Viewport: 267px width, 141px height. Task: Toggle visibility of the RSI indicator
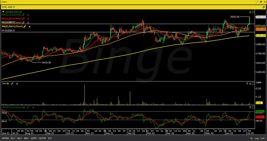[x=24, y=107]
